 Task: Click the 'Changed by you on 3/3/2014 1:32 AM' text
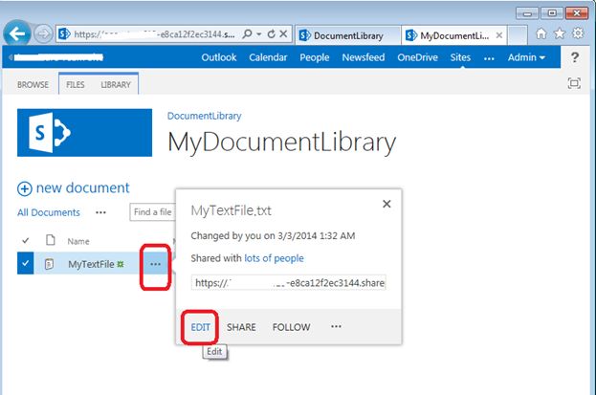273,235
